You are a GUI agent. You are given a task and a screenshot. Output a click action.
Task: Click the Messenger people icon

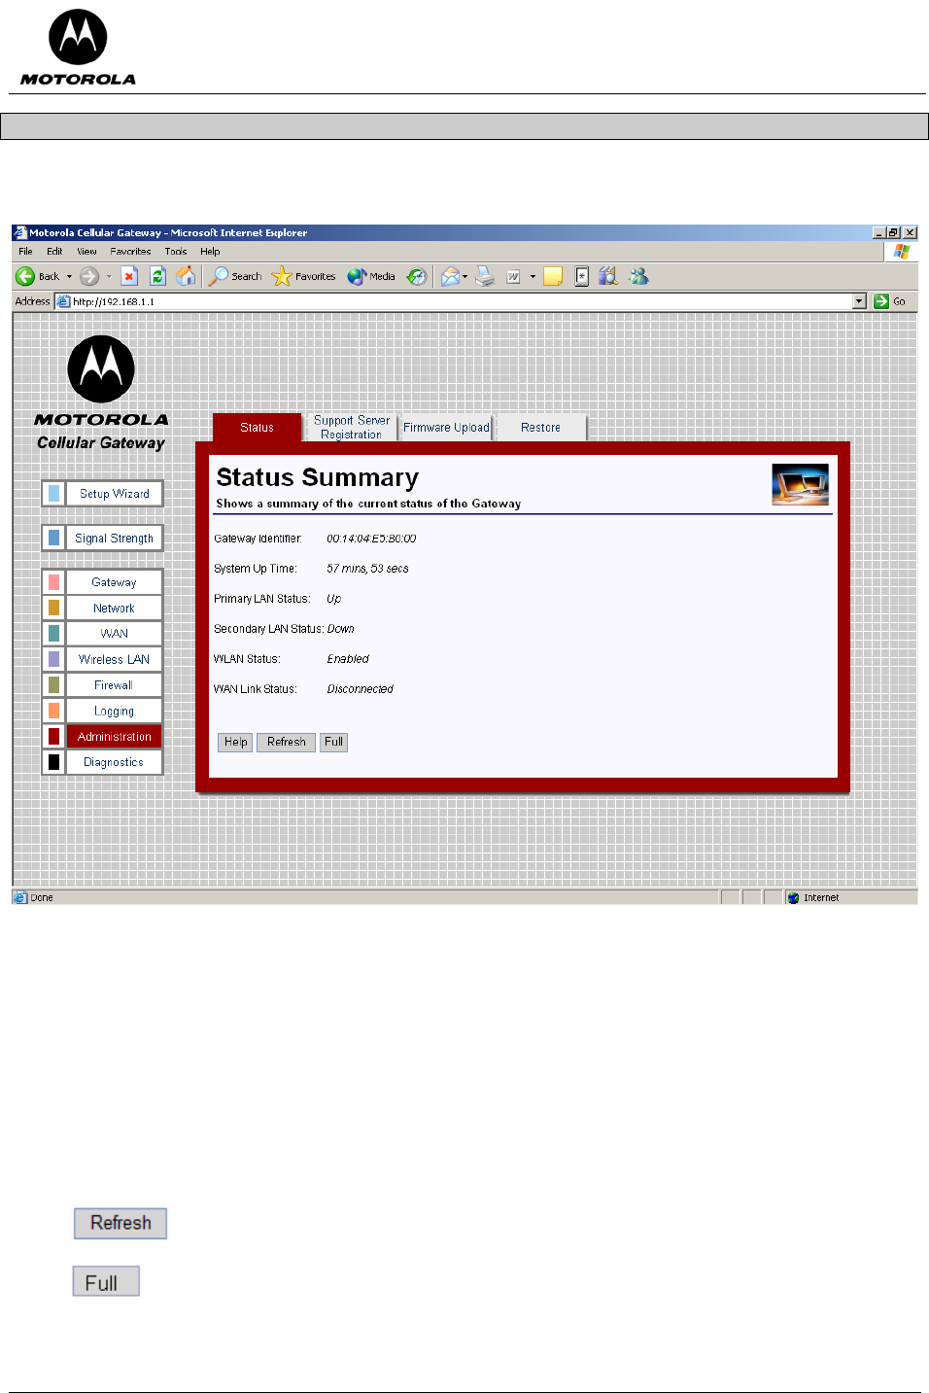[638, 276]
